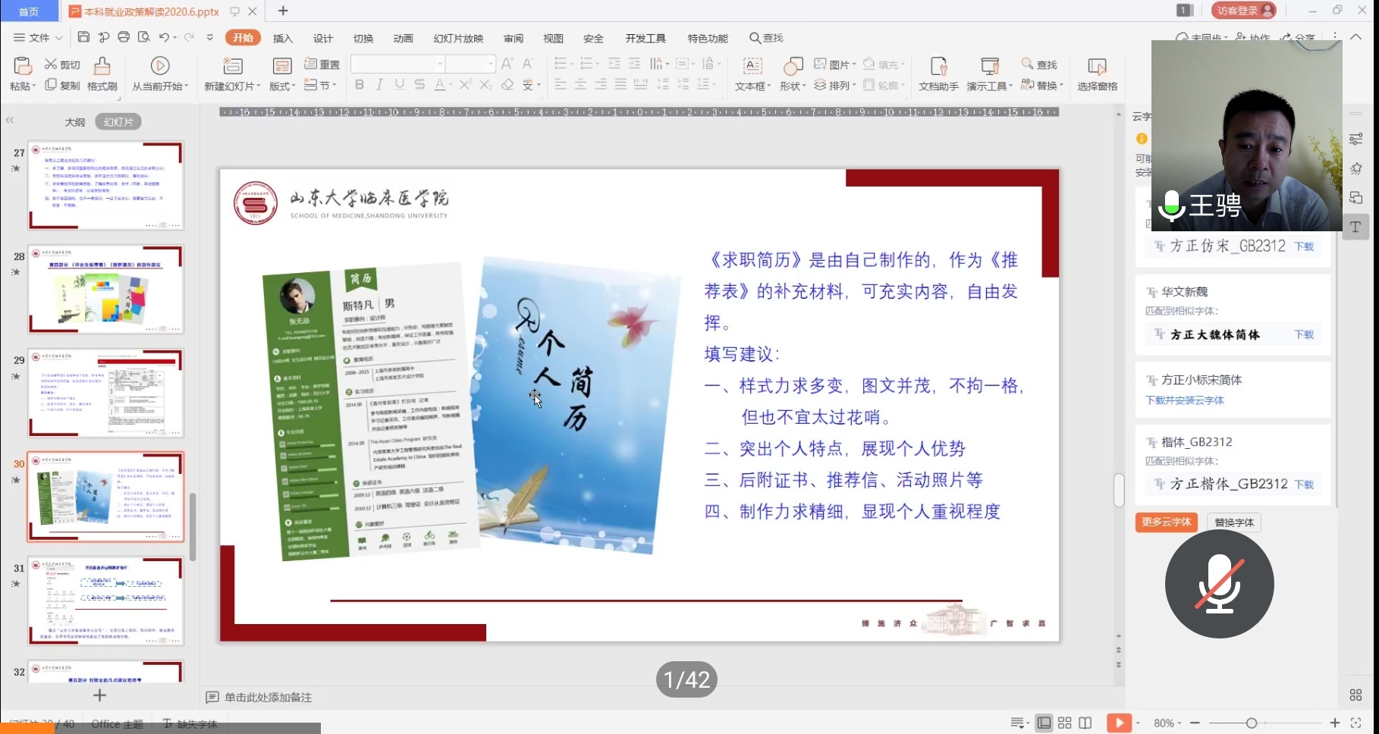Click the add slide plus icon below thumbnails
Image resolution: width=1379 pixels, height=734 pixels.
pyautogui.click(x=99, y=695)
